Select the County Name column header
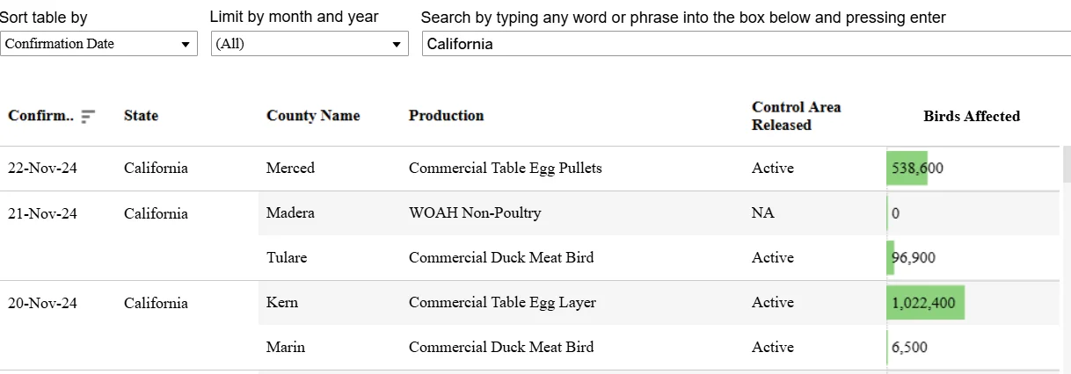This screenshot has width=1071, height=374. [313, 116]
